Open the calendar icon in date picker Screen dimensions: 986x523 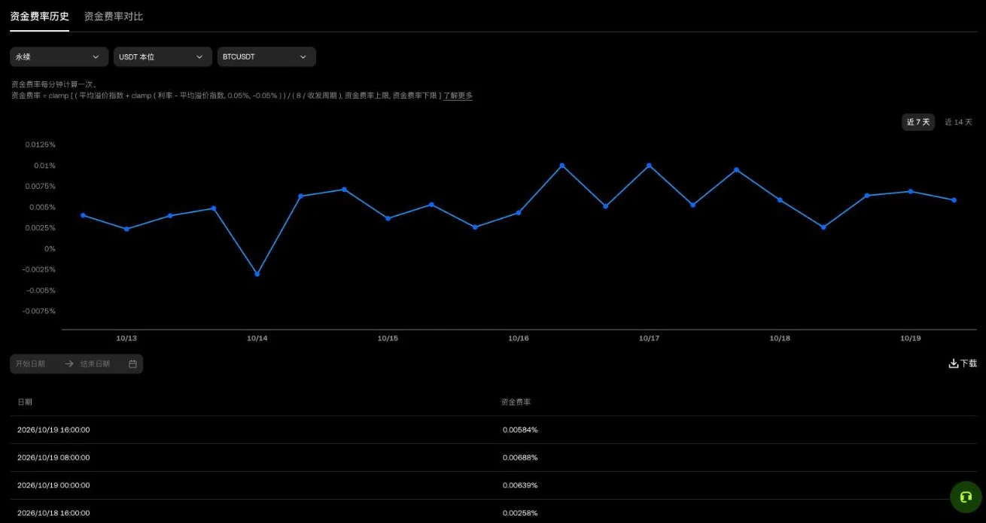tap(132, 363)
